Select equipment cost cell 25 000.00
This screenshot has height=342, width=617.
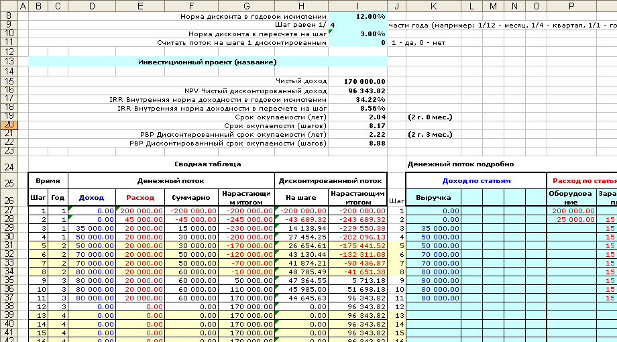571,219
